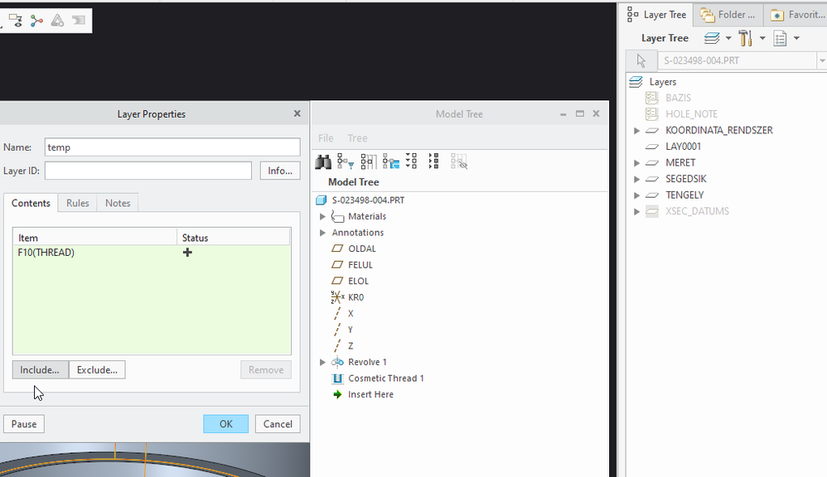Switch to the Contents tab
Image resolution: width=827 pixels, height=477 pixels.
coord(31,203)
